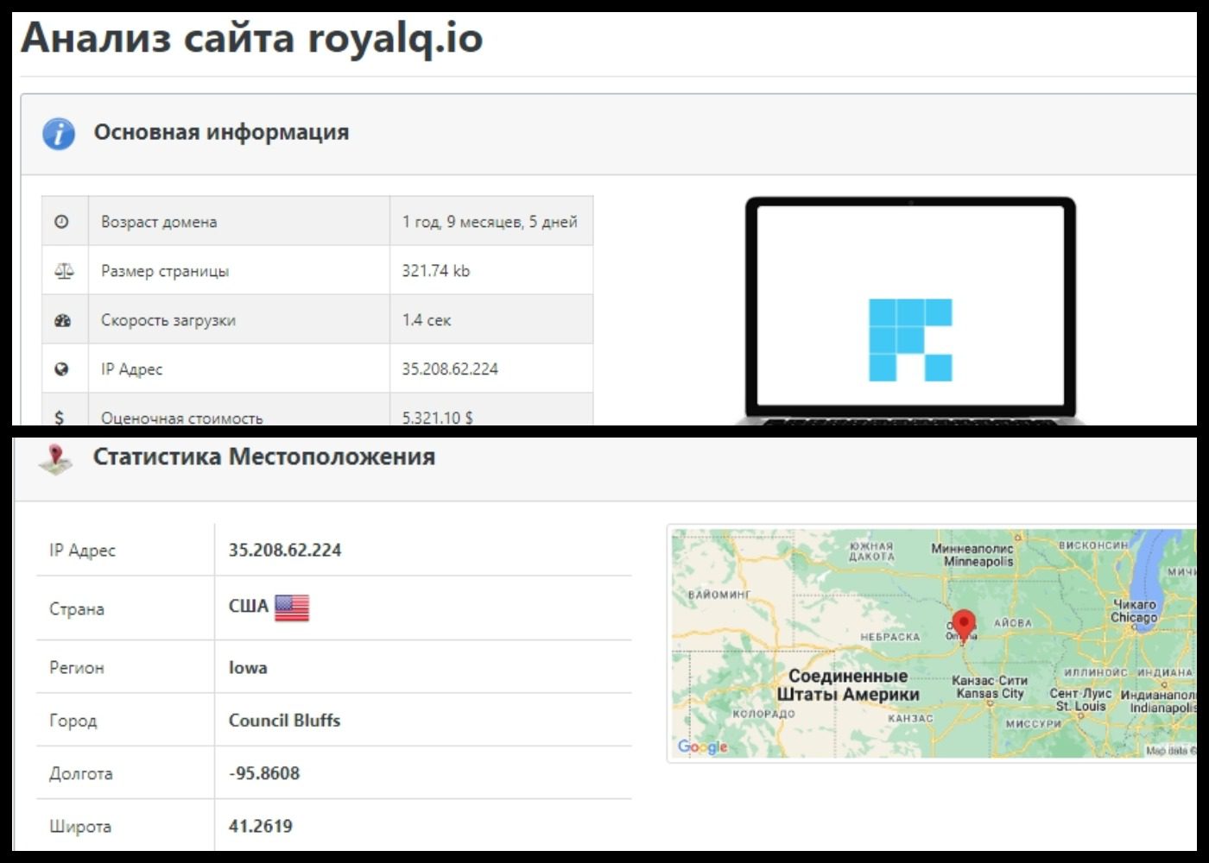Screen dimensions: 1209x863
Task: Click the Статистика Местоположения heading
Action: (264, 457)
